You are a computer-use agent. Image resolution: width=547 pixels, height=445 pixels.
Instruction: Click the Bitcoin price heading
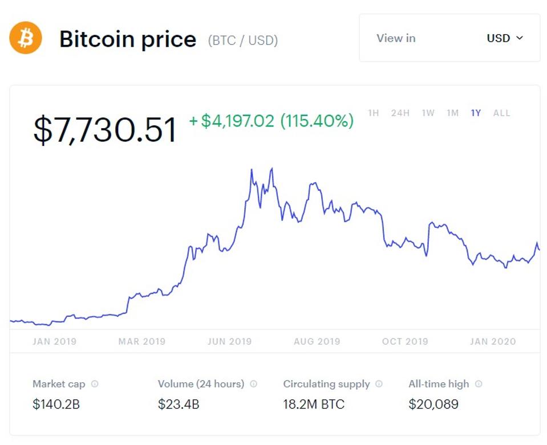[128, 39]
